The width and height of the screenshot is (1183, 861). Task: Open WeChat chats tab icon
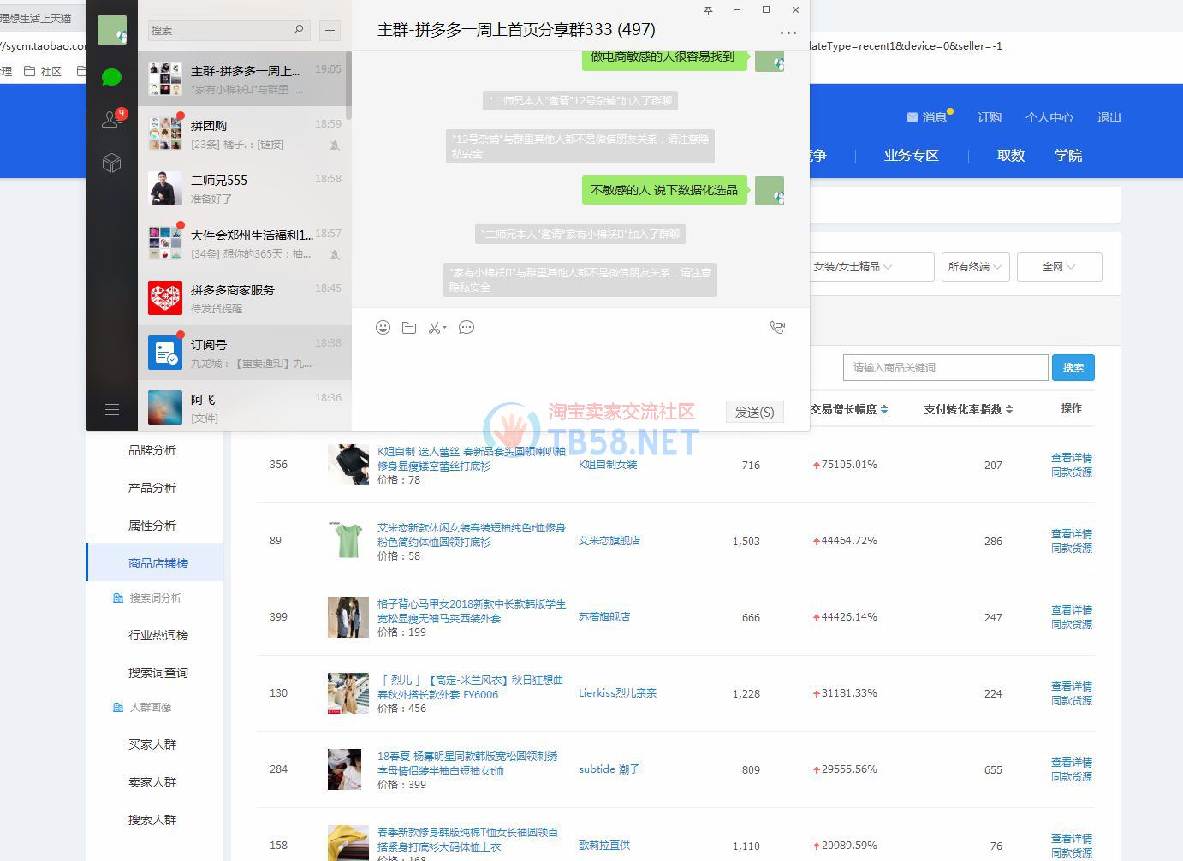[x=111, y=77]
